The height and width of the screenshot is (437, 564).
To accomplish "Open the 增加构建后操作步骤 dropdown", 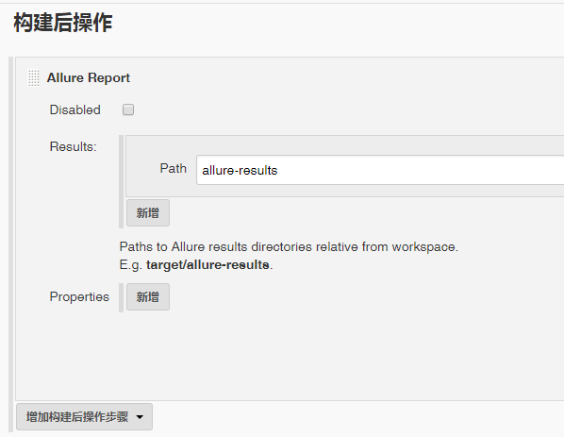I will [84, 416].
